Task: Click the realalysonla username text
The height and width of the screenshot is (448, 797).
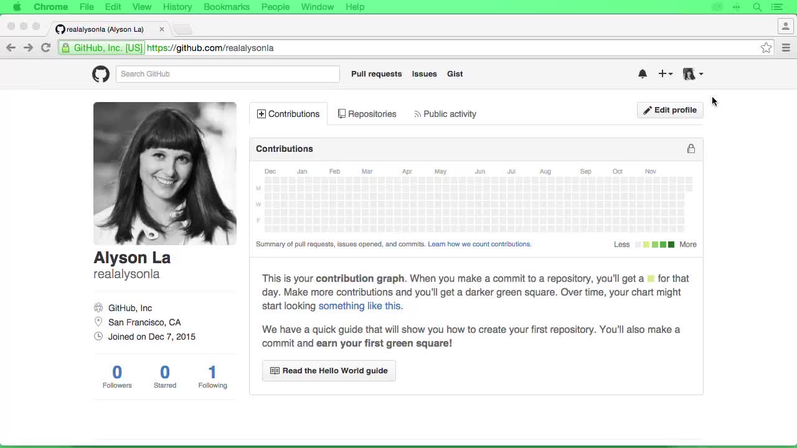Action: pyautogui.click(x=126, y=274)
